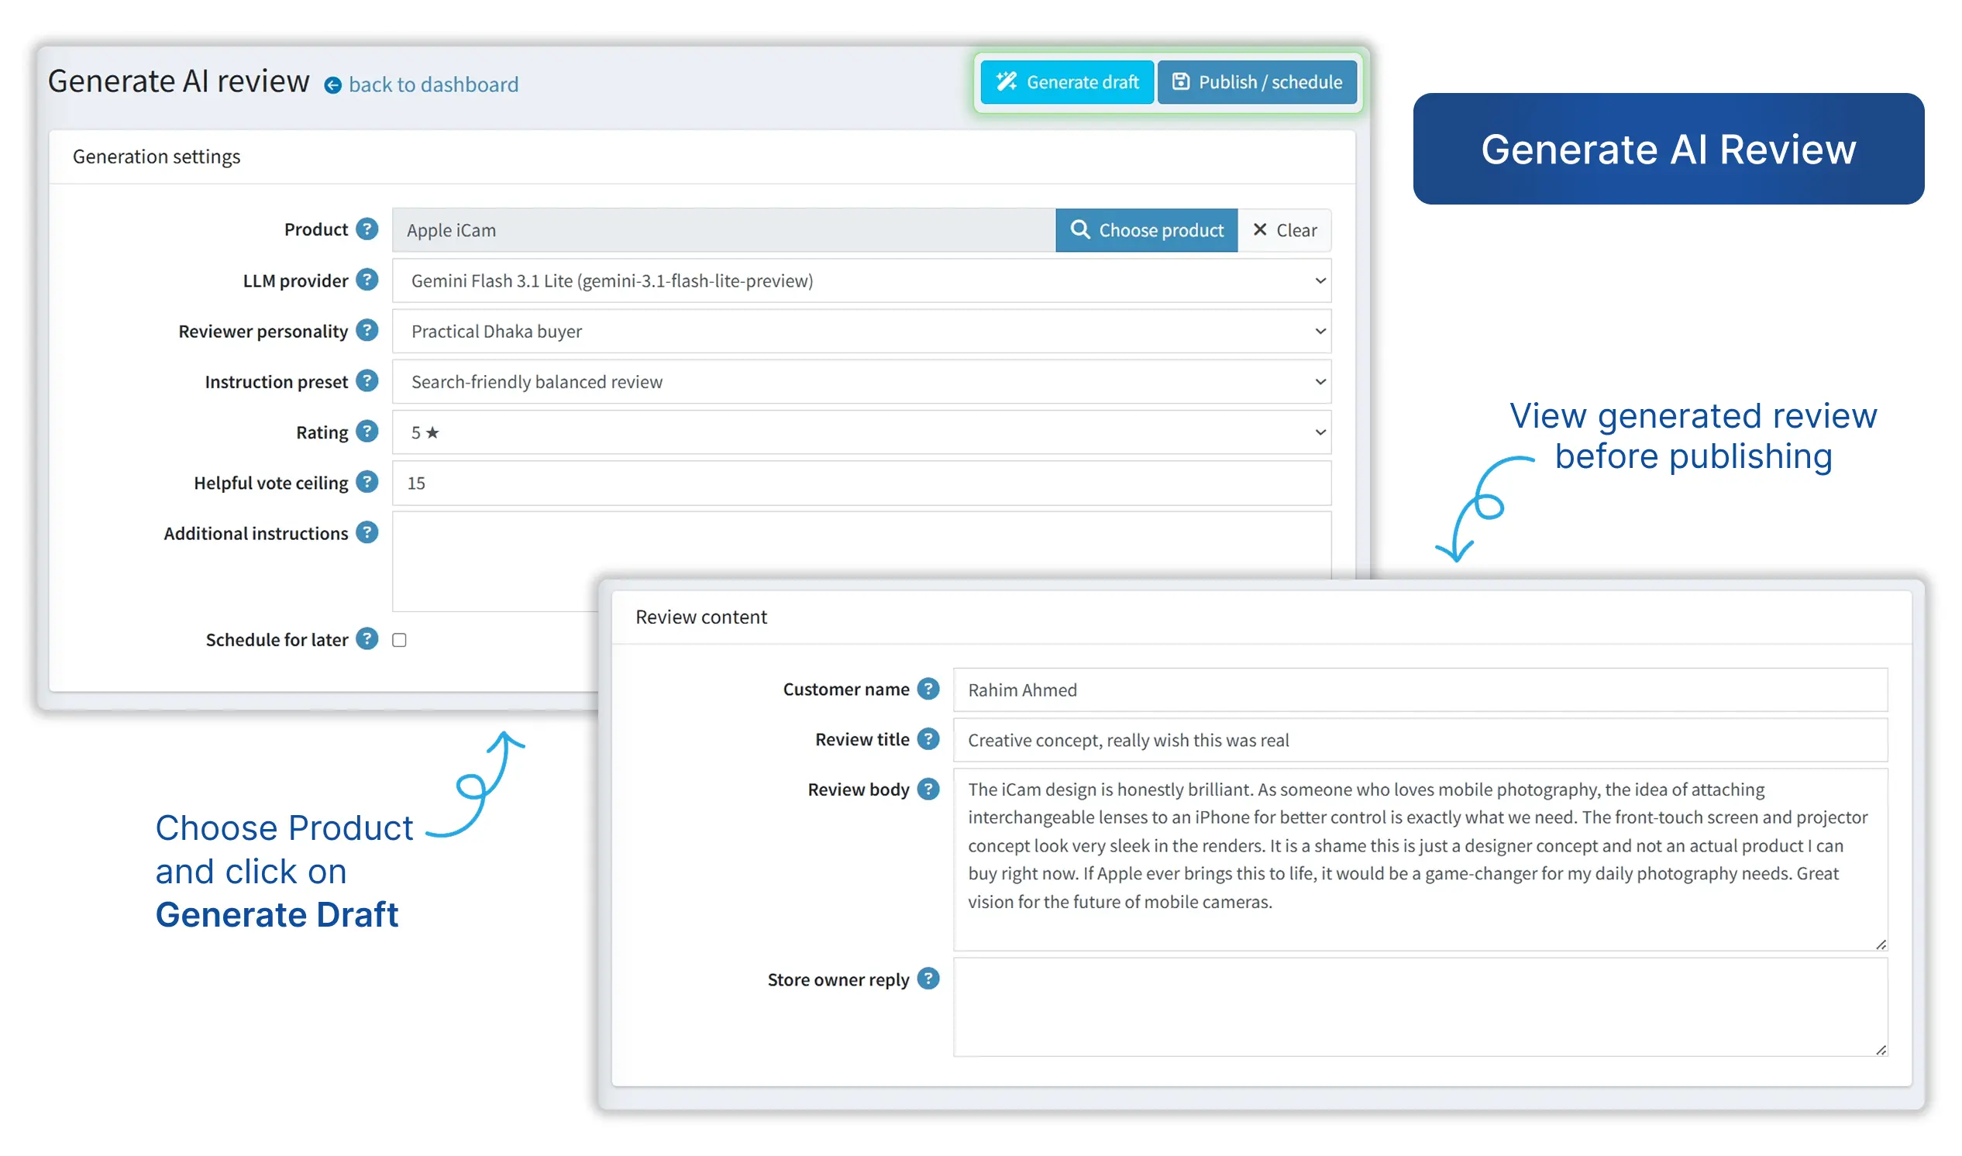Open the Instruction preset dropdown
Screen dimensions: 1962x1156
862,382
